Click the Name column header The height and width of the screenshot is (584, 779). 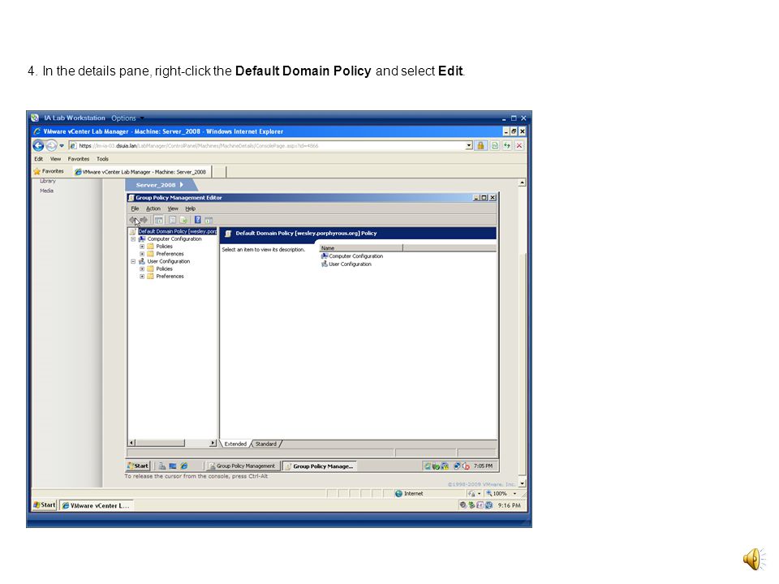[360, 248]
